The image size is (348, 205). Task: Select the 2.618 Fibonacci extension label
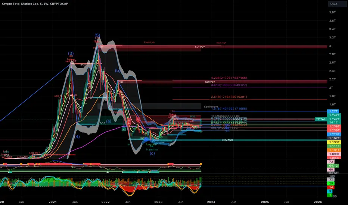click(229, 97)
